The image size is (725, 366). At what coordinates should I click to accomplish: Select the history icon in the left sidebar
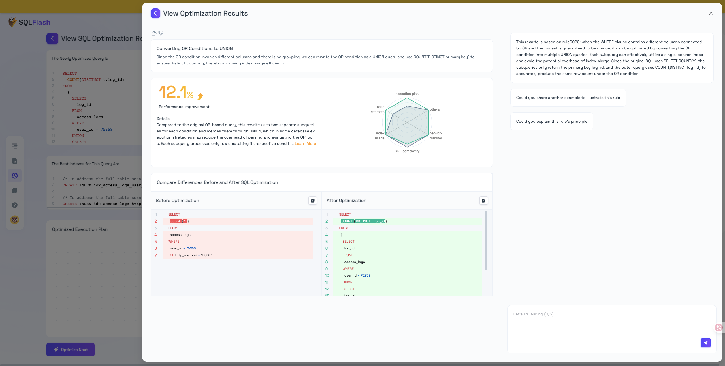pyautogui.click(x=14, y=176)
